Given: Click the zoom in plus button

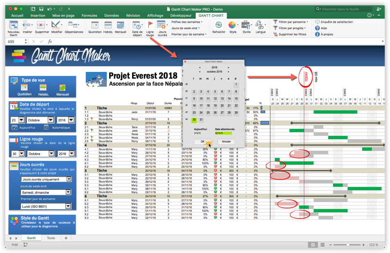Looking at the screenshot, I should coord(363,245).
